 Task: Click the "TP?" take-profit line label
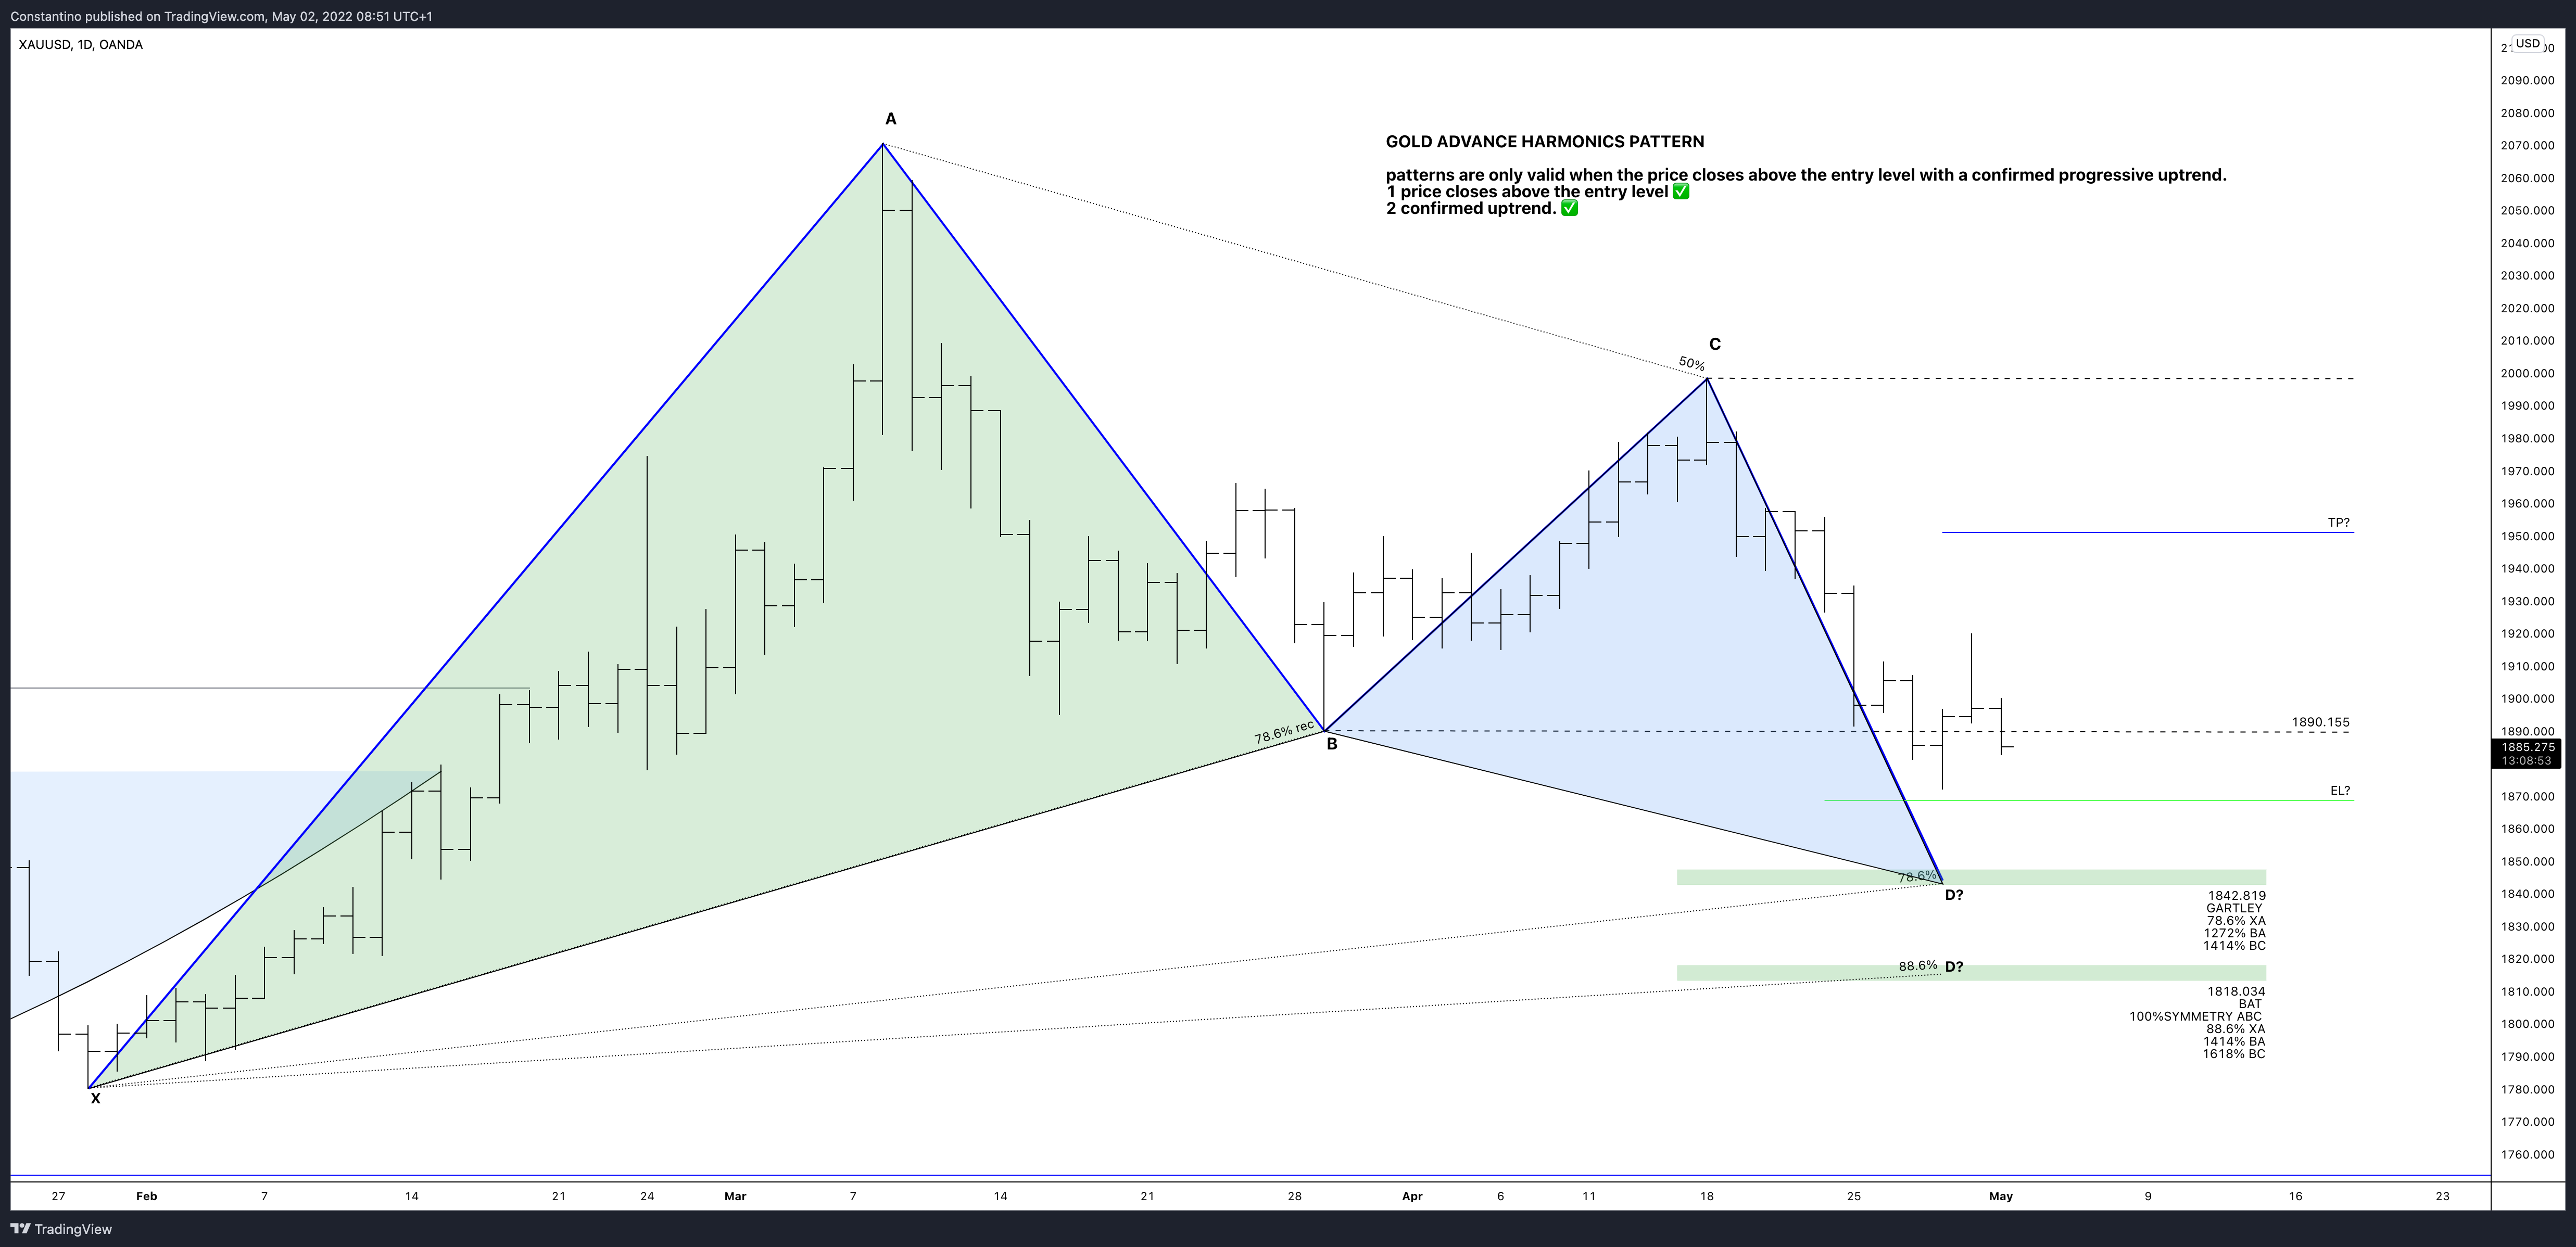coord(2339,522)
